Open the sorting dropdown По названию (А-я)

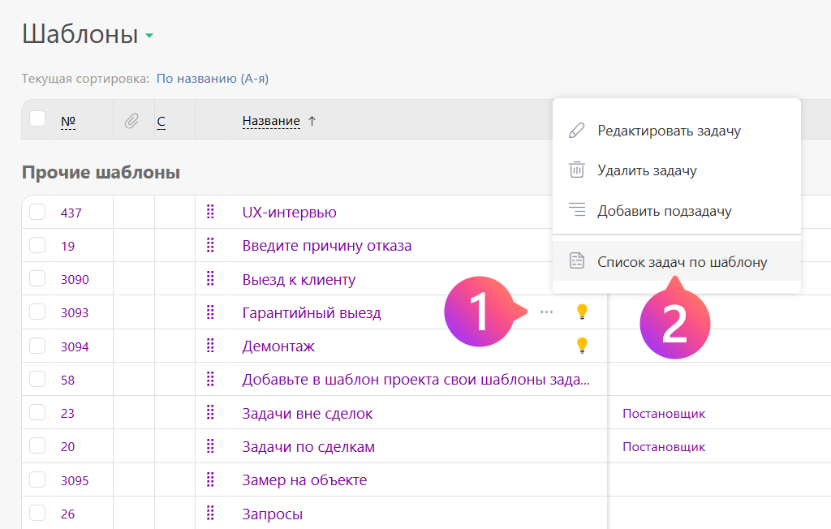[x=212, y=79]
